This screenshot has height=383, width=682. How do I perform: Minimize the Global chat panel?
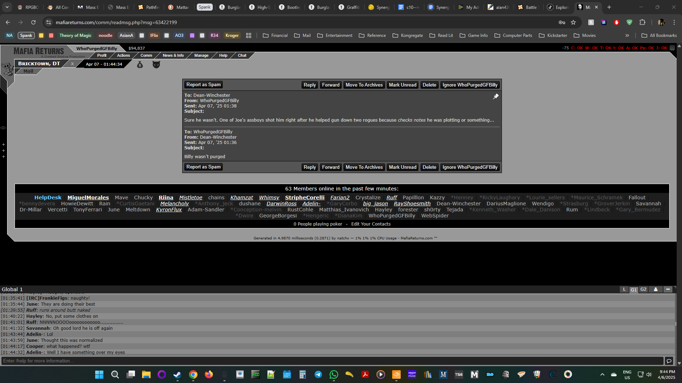[x=668, y=289]
